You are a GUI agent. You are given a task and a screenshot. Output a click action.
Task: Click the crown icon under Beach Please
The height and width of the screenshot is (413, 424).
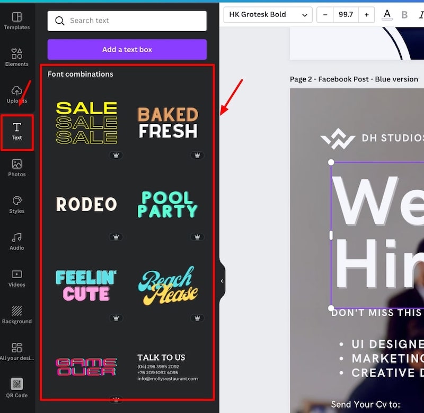point(197,318)
